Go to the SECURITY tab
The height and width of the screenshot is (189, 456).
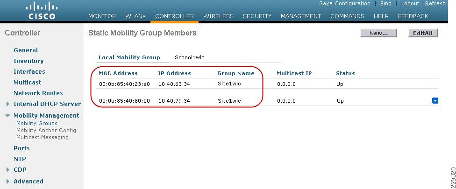pos(257,16)
